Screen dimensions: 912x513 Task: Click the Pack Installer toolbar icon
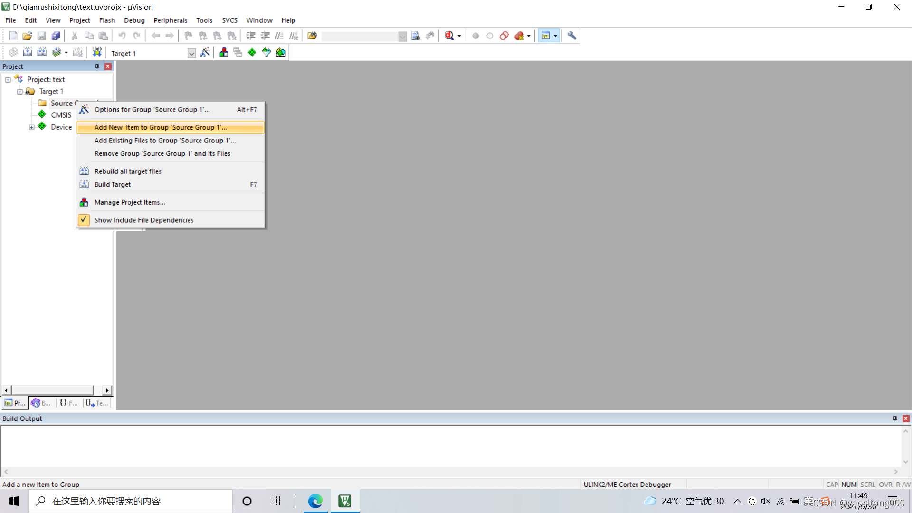point(281,52)
